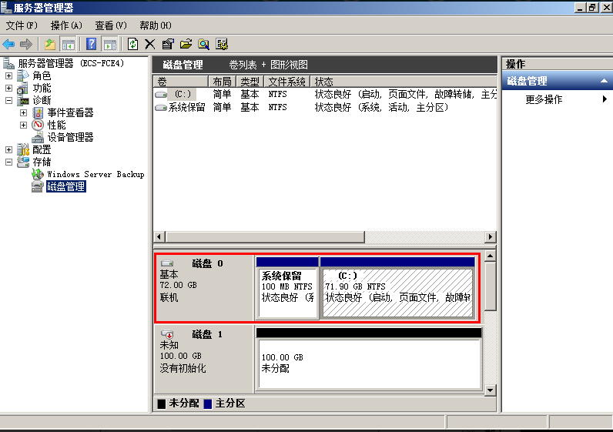Click the Properties toolbar icon
The image size is (613, 432).
click(x=168, y=45)
